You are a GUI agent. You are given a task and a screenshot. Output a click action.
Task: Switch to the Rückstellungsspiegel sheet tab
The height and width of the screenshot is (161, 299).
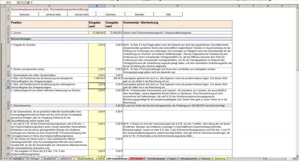[156, 159]
